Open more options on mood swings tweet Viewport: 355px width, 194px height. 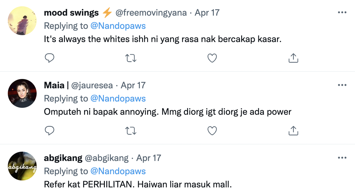(x=342, y=13)
